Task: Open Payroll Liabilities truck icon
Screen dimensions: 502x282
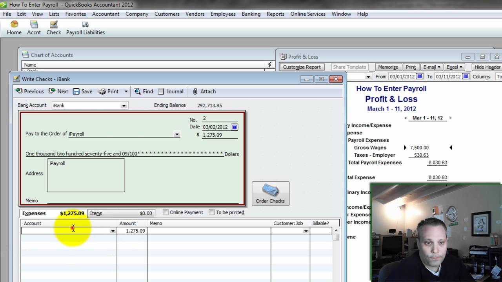Action: pyautogui.click(x=85, y=28)
